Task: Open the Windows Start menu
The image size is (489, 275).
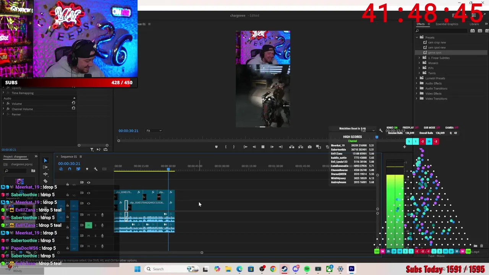Action: click(138, 269)
